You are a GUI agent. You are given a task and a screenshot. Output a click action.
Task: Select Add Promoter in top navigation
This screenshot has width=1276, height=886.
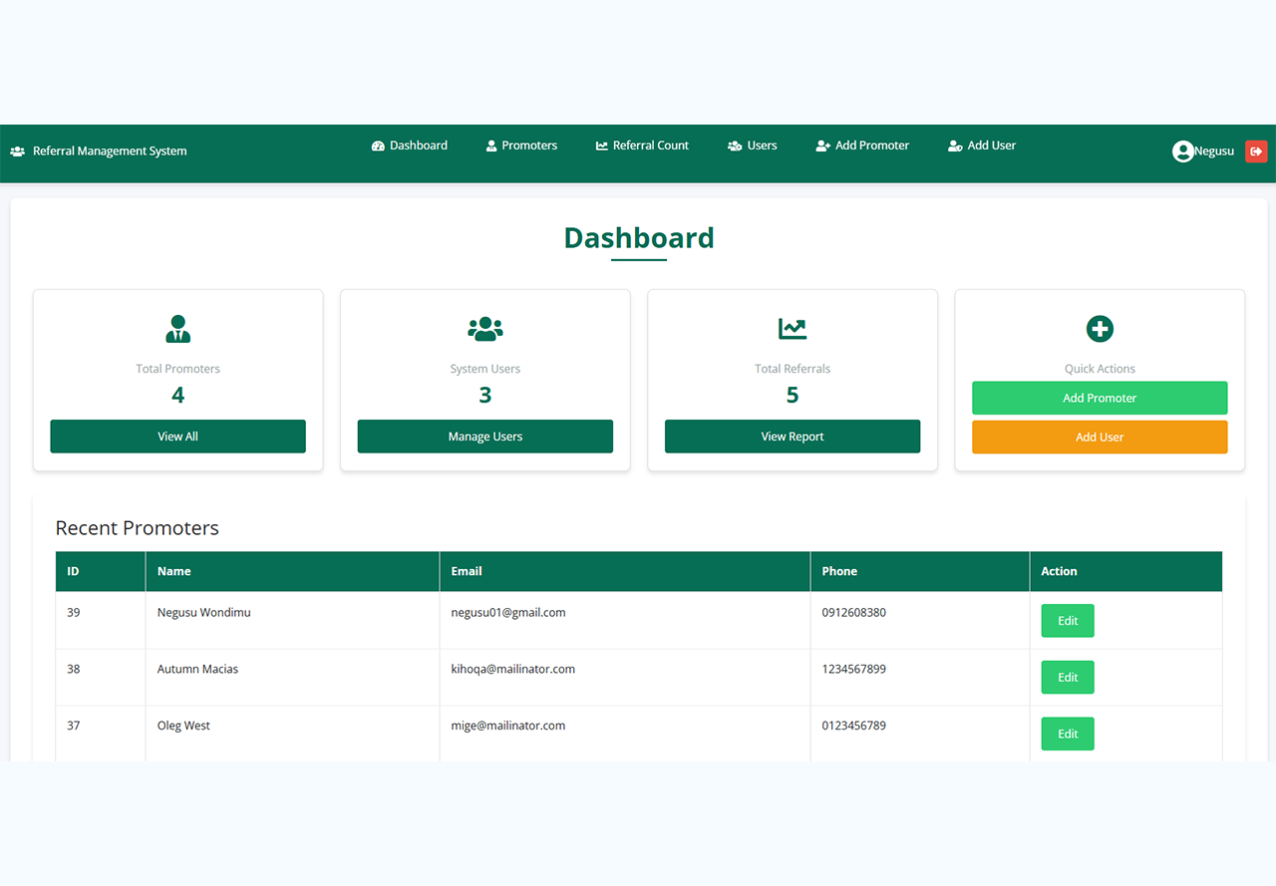(x=862, y=146)
